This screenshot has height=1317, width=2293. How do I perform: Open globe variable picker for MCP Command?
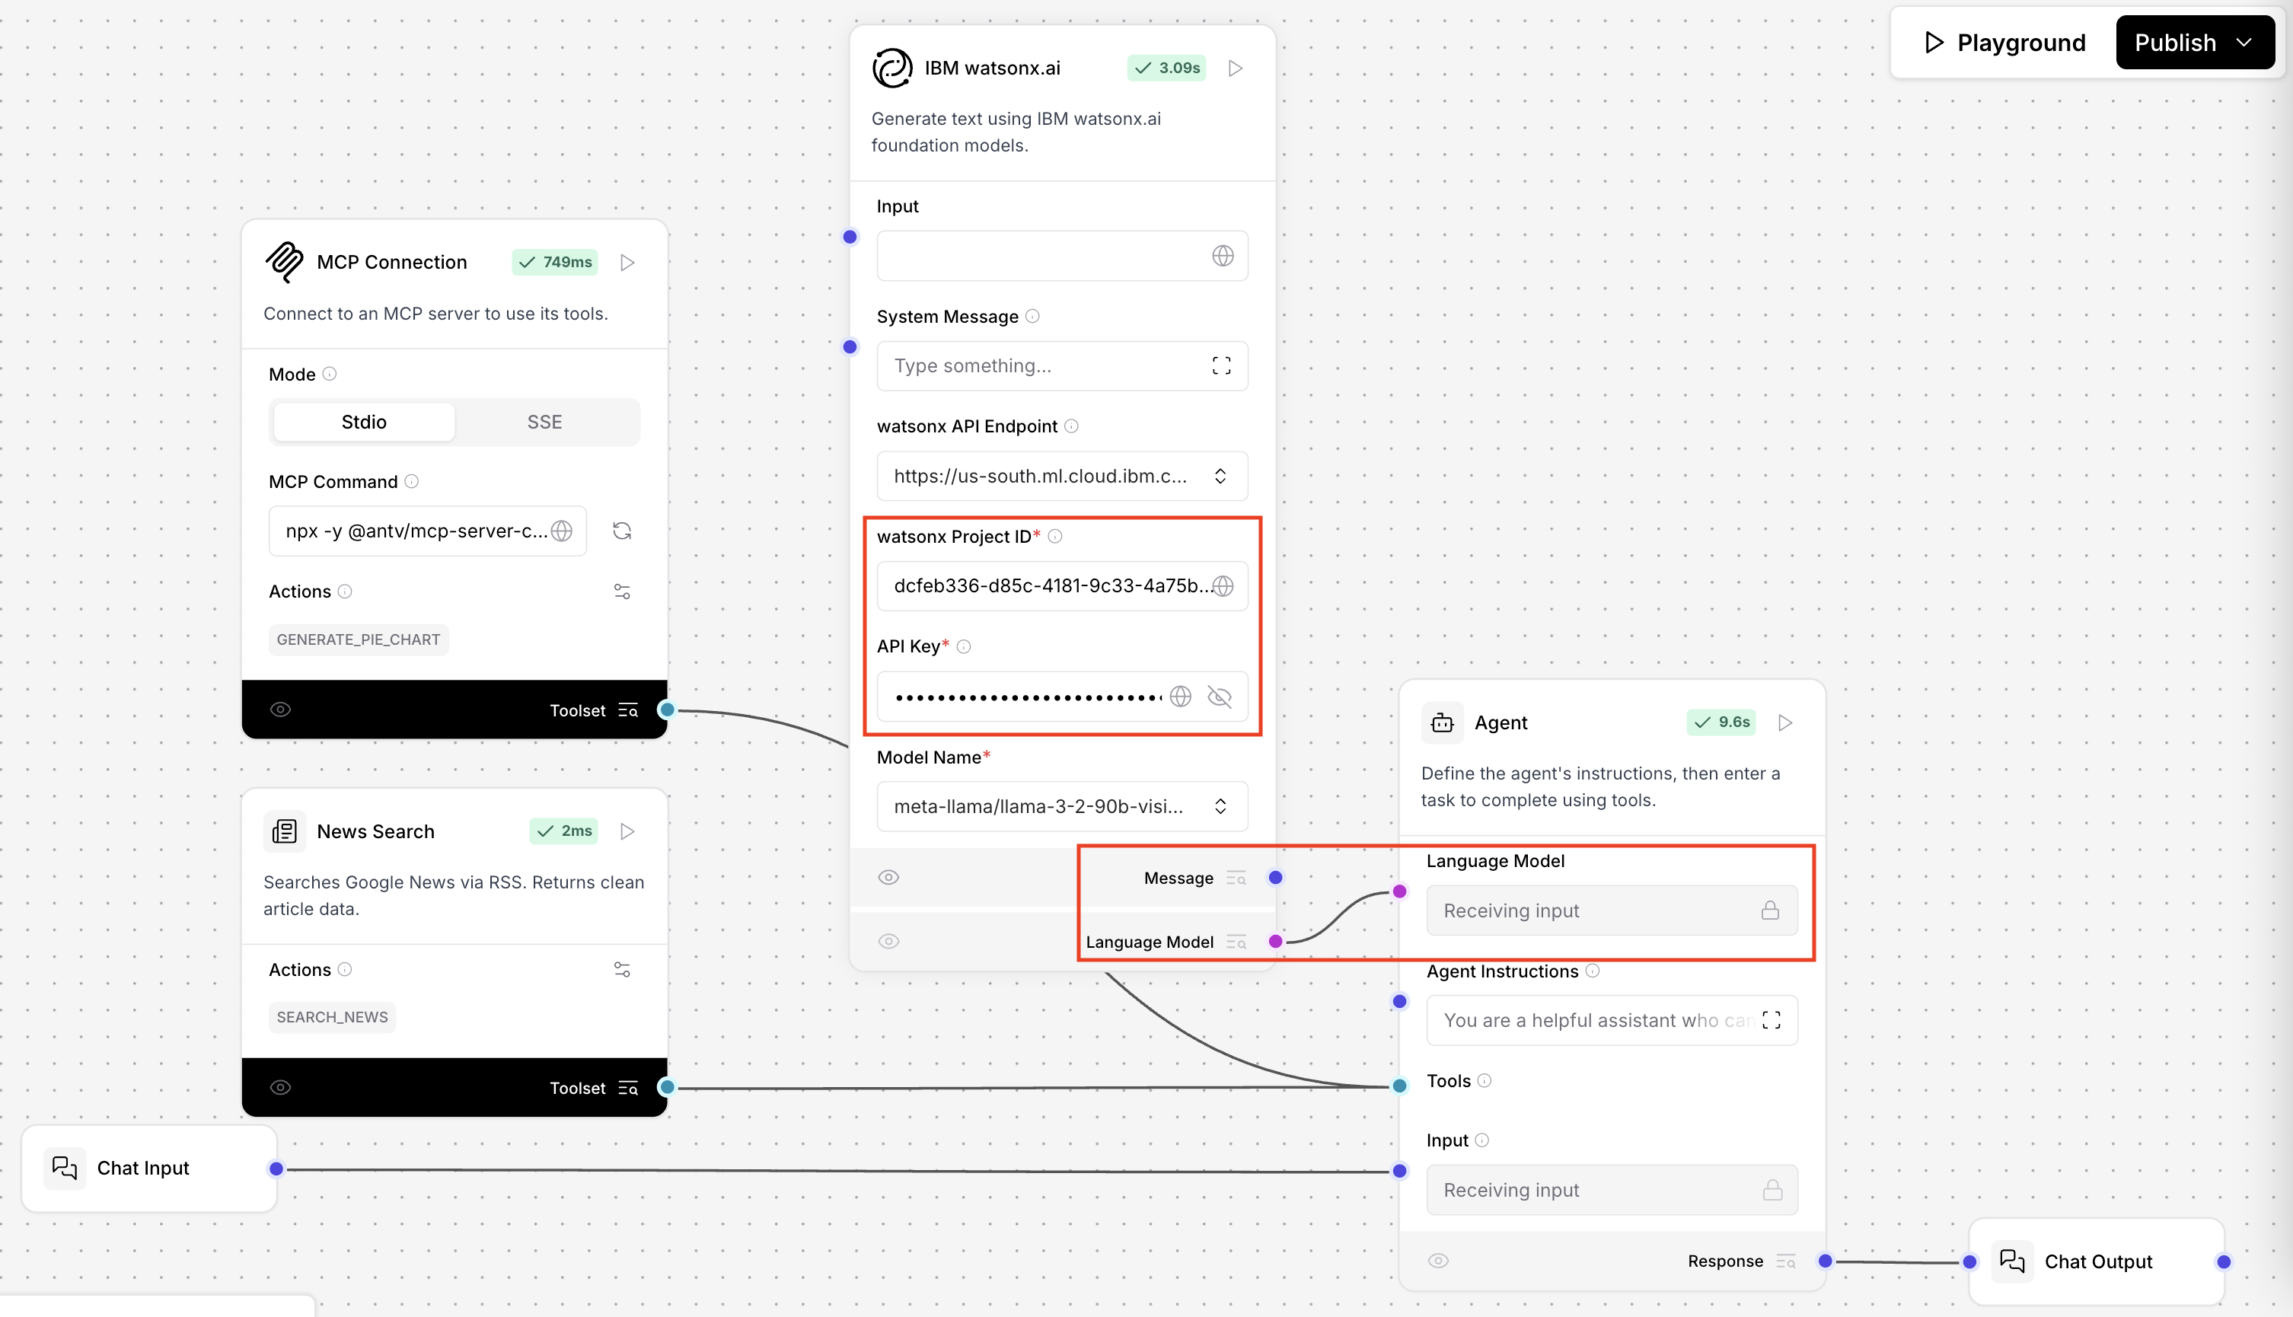[x=562, y=531]
